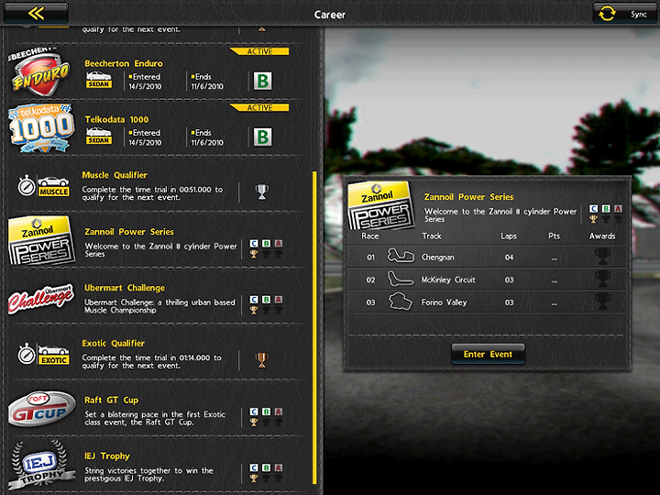
Task: Click the Muscle Qualifier silver trophy icon
Action: pos(262,192)
